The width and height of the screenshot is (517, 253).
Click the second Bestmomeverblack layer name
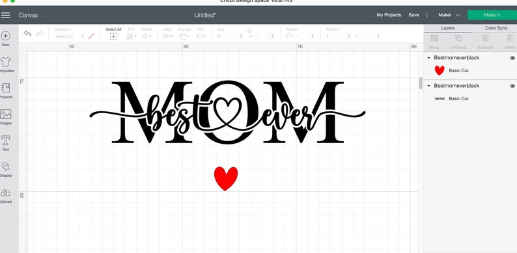[x=456, y=86]
